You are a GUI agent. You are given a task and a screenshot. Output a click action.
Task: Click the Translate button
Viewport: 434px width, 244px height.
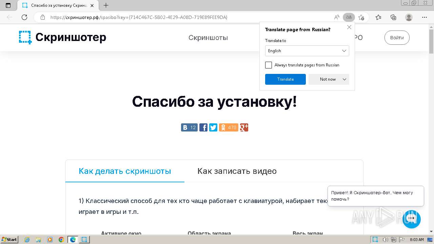tap(285, 79)
